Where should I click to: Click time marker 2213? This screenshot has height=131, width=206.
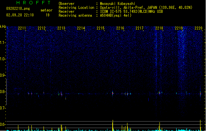61,28
